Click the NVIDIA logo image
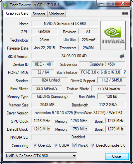This screenshot has width=133, height=164. pyautogui.click(x=113, y=35)
